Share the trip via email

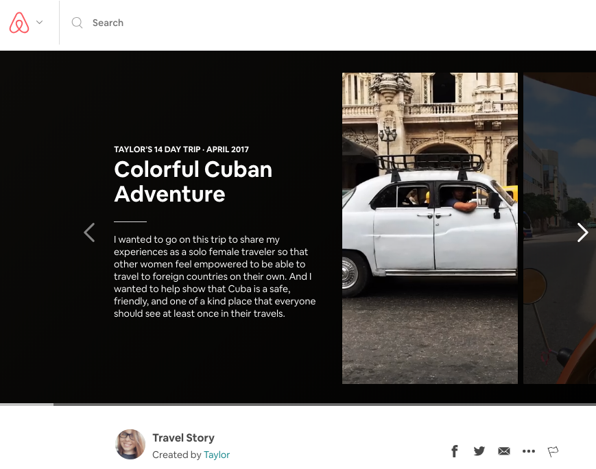coord(503,451)
